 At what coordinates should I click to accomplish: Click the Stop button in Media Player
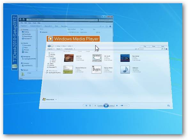click(x=95, y=106)
